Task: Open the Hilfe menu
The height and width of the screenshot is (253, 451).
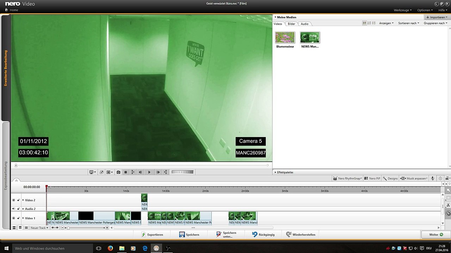Action: point(443,10)
